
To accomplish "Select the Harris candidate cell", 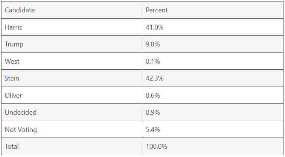I will pos(14,27).
